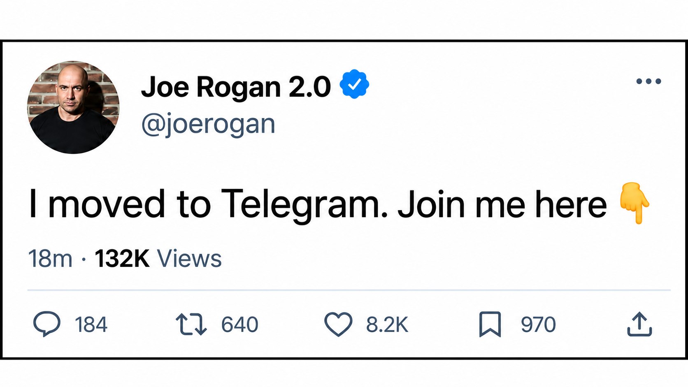The width and height of the screenshot is (688, 387).
Task: Like the tweet with the heart icon
Action: pos(338,324)
